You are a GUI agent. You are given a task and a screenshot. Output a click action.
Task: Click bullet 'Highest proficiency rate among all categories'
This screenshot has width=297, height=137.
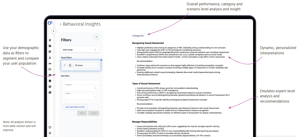181,48
